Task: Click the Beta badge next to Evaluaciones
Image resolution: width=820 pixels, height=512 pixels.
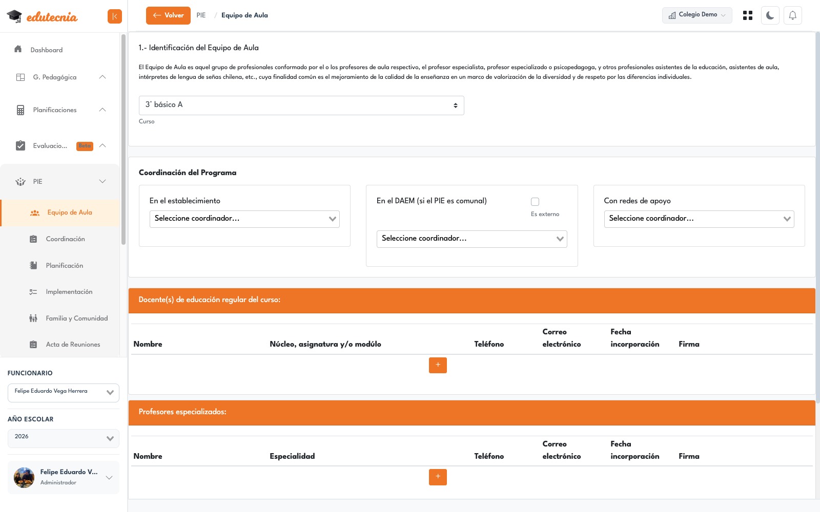Action: [85, 146]
